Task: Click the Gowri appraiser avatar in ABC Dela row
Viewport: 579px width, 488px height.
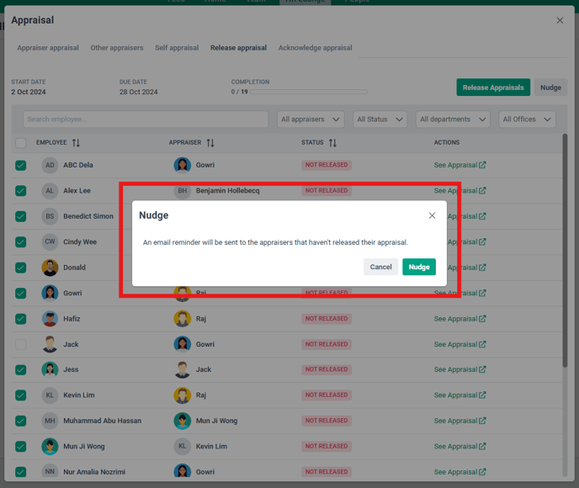Action: (x=183, y=165)
